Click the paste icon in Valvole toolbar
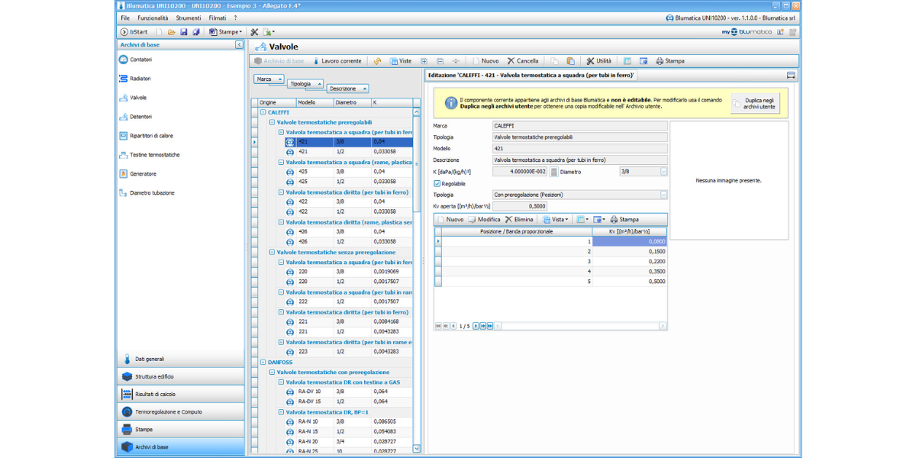The image size is (916, 458). [x=570, y=61]
